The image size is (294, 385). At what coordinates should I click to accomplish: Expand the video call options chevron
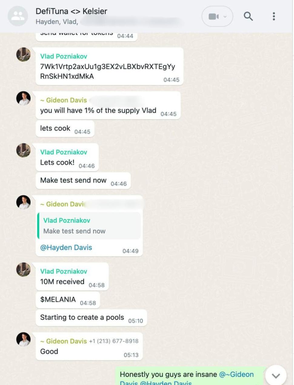tap(225, 17)
